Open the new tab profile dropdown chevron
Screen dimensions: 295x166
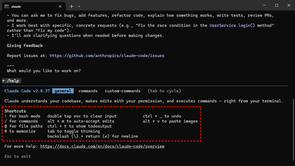point(79,6)
